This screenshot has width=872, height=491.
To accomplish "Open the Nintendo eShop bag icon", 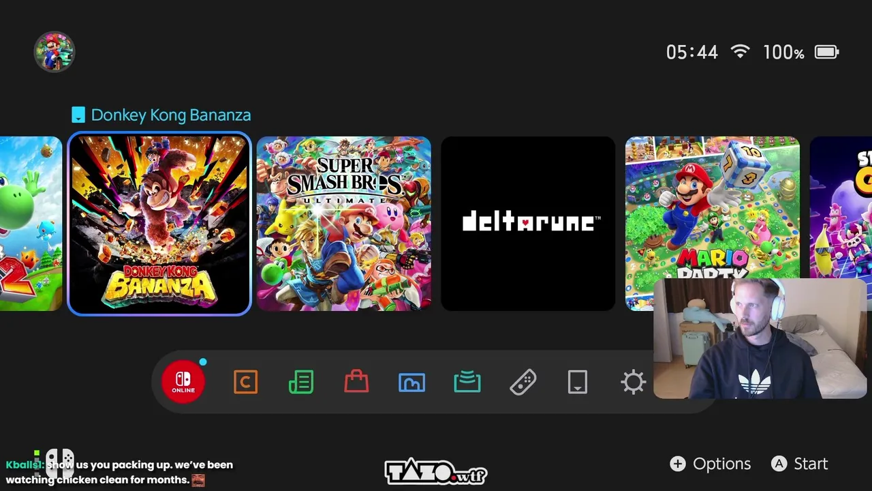I will [356, 381].
